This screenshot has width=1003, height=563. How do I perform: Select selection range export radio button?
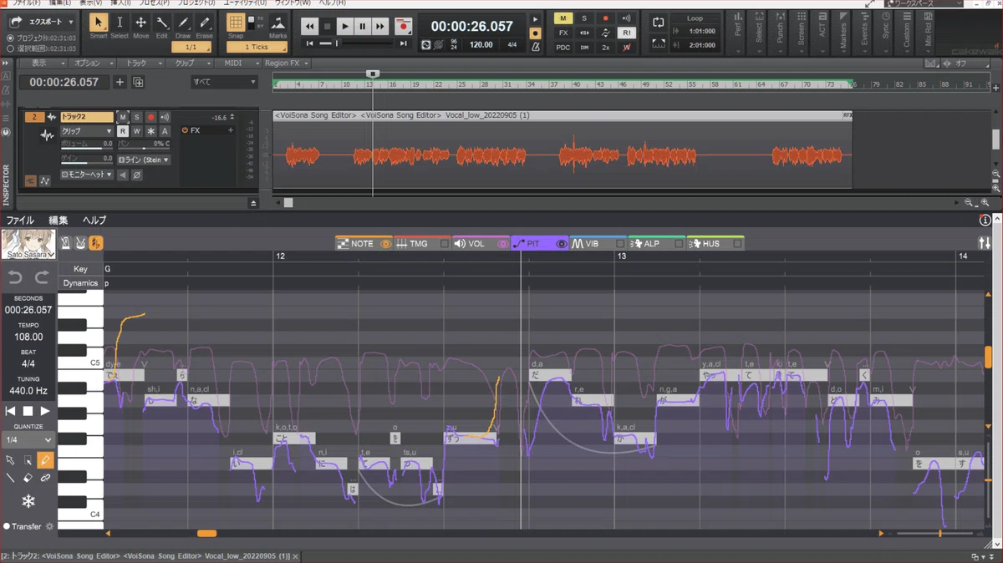click(x=10, y=48)
